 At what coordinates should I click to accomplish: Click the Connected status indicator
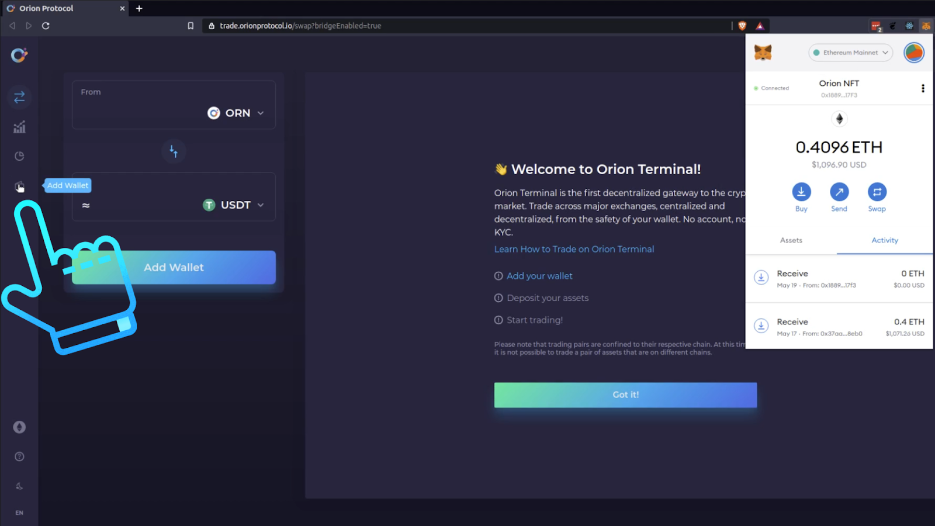[771, 88]
